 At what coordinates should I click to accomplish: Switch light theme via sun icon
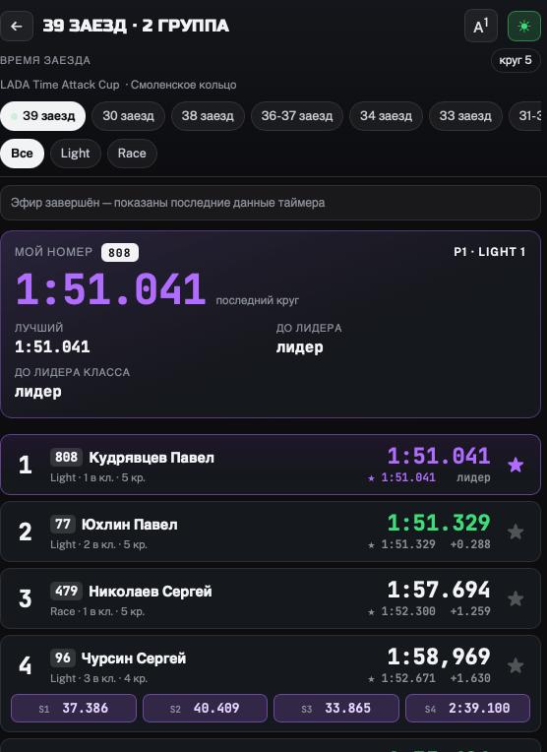point(524,26)
